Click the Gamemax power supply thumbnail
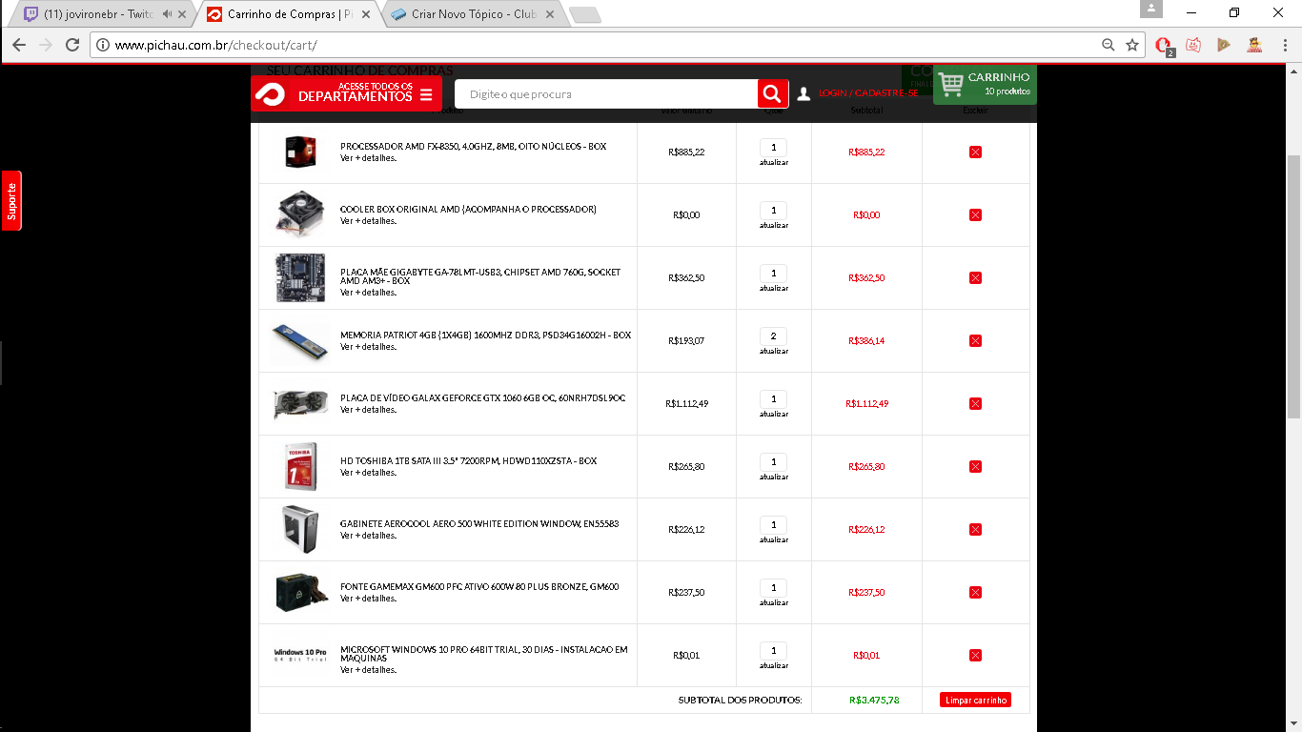Image resolution: width=1302 pixels, height=732 pixels. pyautogui.click(x=301, y=592)
